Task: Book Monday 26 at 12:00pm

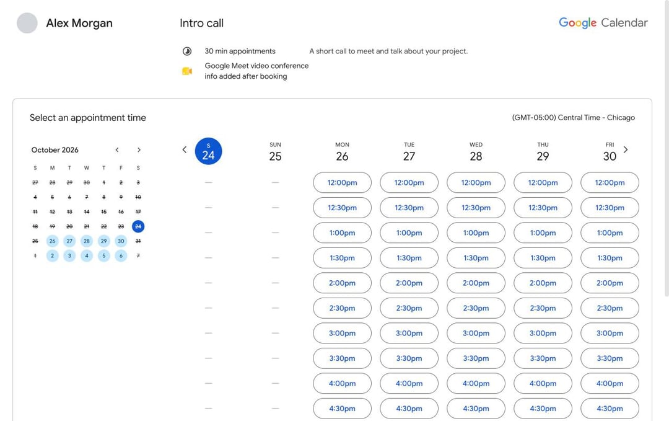Action: (x=342, y=183)
